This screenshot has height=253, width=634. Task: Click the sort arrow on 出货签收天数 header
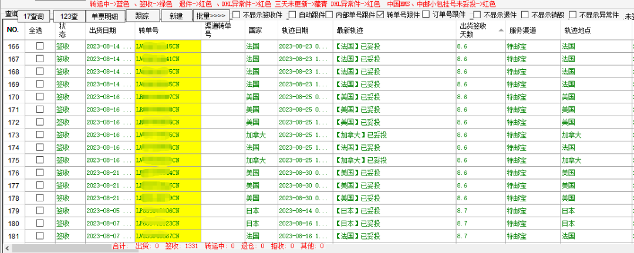[501, 31]
